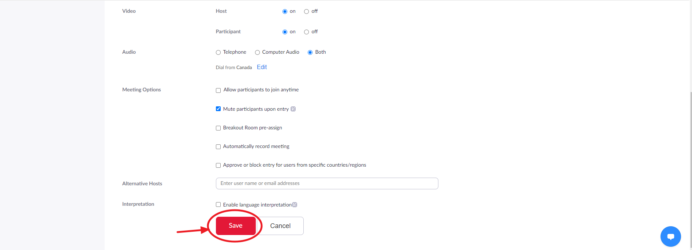This screenshot has width=692, height=250.
Task: Select the Participant on radio option
Action: (285, 32)
